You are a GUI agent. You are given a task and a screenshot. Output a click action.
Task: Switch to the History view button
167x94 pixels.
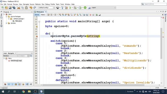coord(43,15)
